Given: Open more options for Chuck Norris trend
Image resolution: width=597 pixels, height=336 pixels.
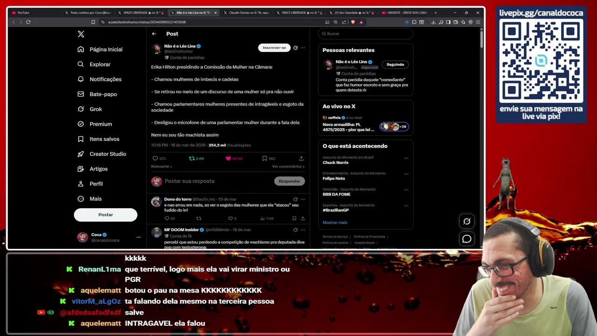Looking at the screenshot, I should (406, 158).
